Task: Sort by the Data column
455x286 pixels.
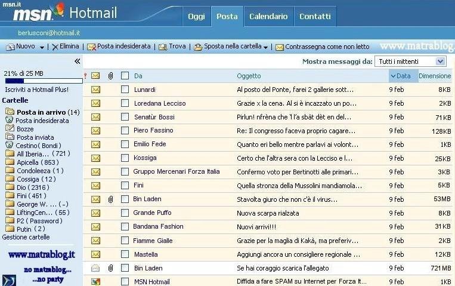Action: coord(403,76)
